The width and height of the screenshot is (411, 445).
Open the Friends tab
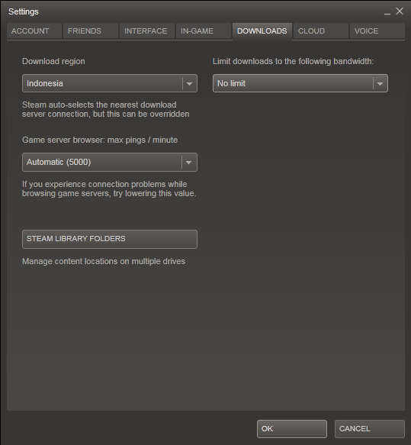coord(91,31)
